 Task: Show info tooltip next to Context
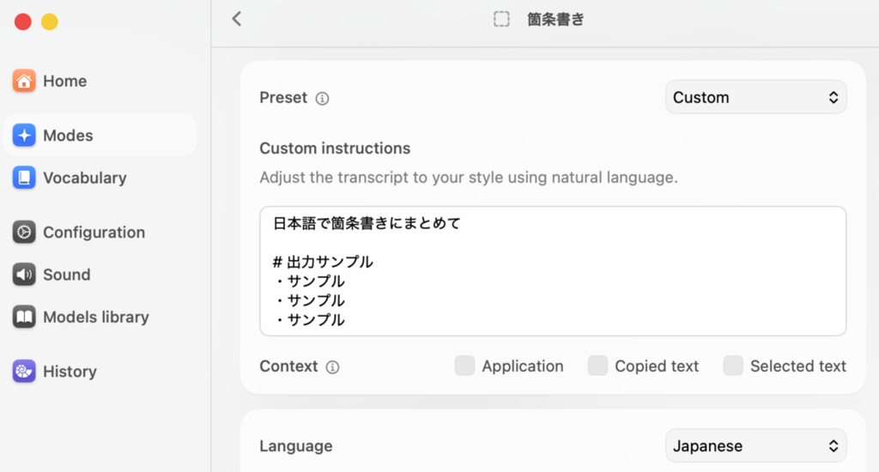[332, 367]
